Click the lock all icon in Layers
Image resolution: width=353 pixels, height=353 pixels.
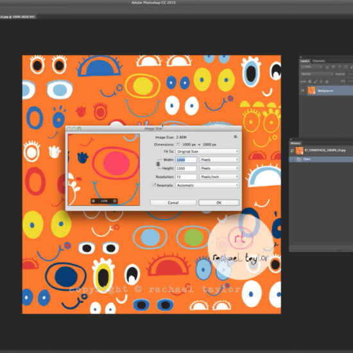(327, 82)
